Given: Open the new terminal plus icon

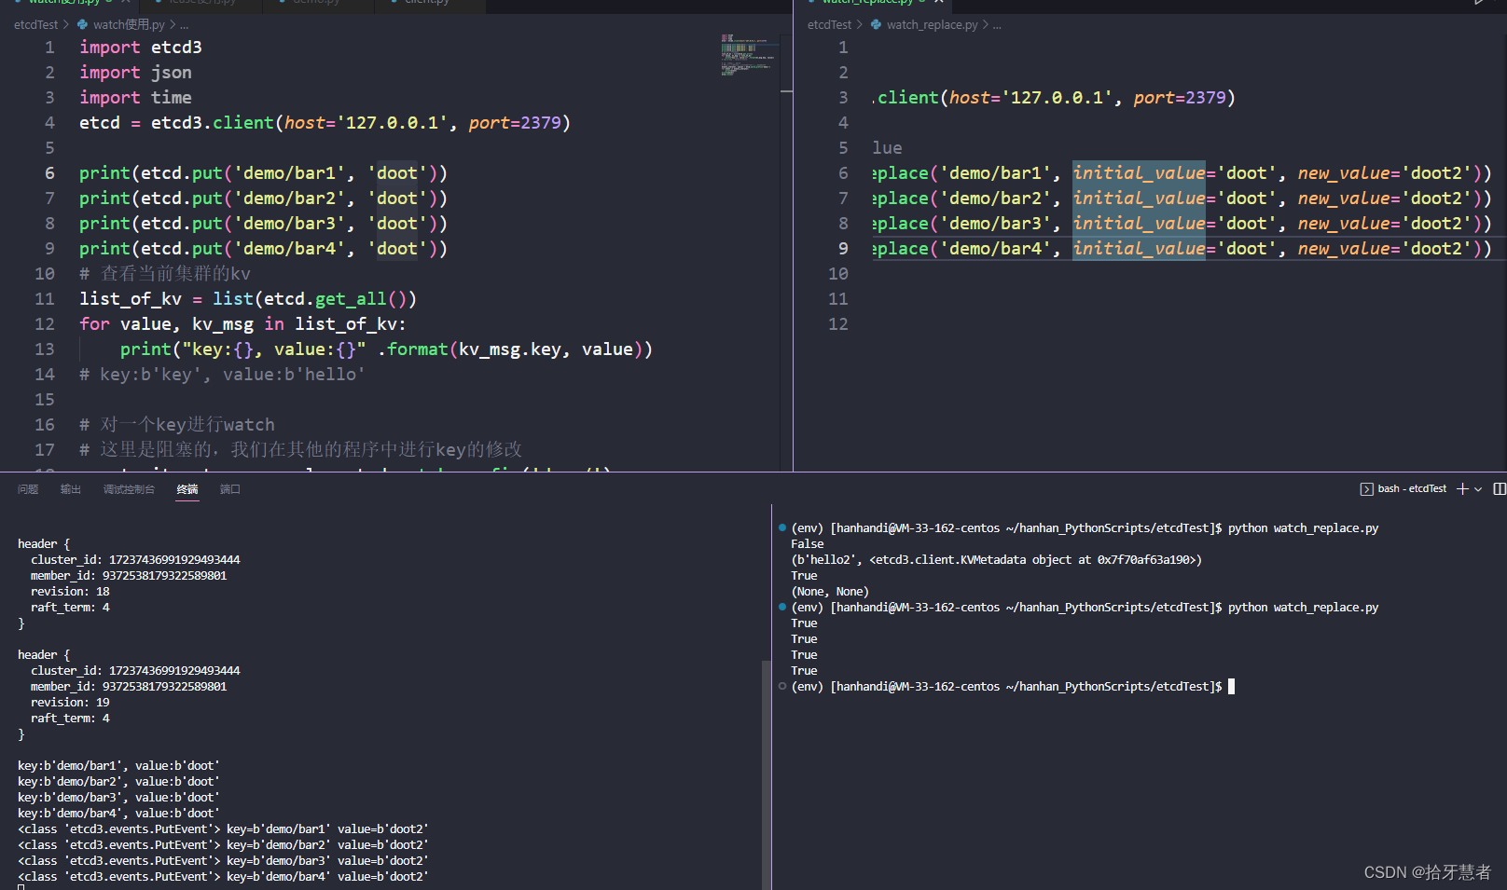Looking at the screenshot, I should (1462, 488).
